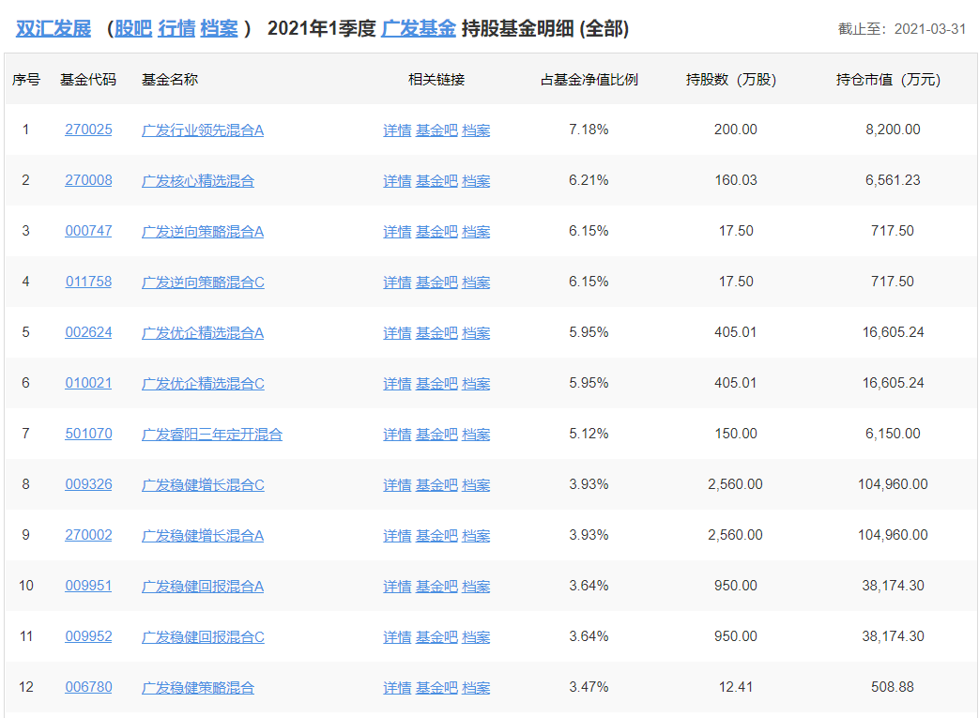Screen dimensions: 979x718
Task: Open 广发睿阳三年定开混合 fund name link
Action: (212, 434)
